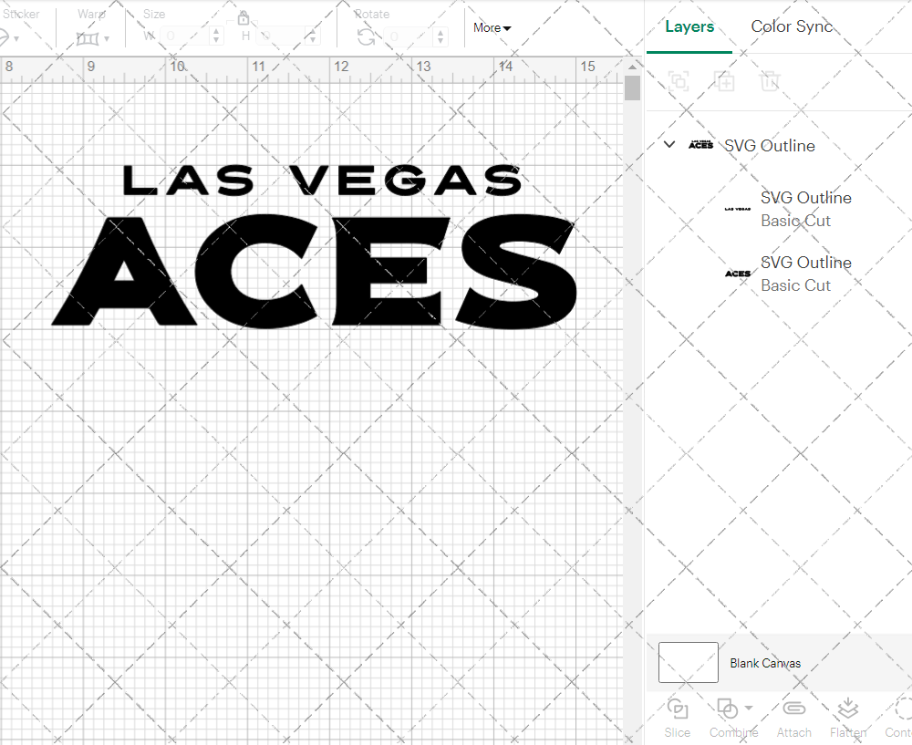Viewport: 912px width, 745px height.
Task: Open the Combine options dropdown arrow
Action: coord(749,708)
